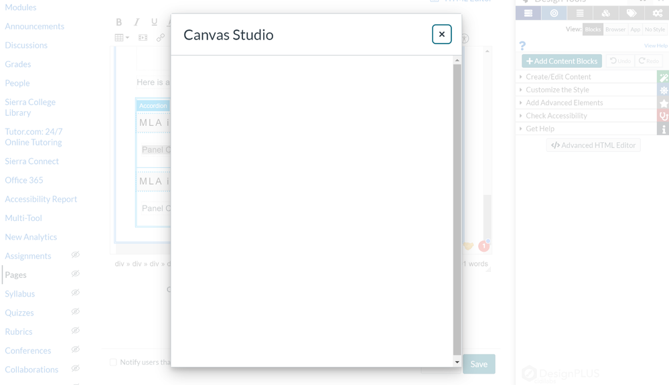This screenshot has width=669, height=385.
Task: Open Accessibility Report link
Action: [41, 199]
